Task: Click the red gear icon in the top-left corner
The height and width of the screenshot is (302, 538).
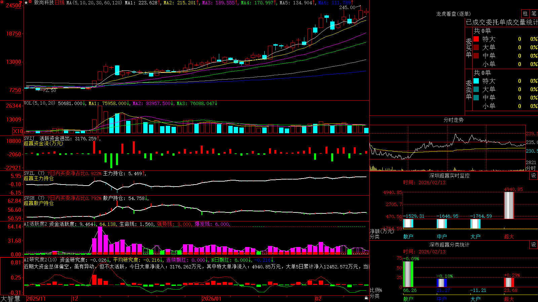Action: click(x=2, y=2)
